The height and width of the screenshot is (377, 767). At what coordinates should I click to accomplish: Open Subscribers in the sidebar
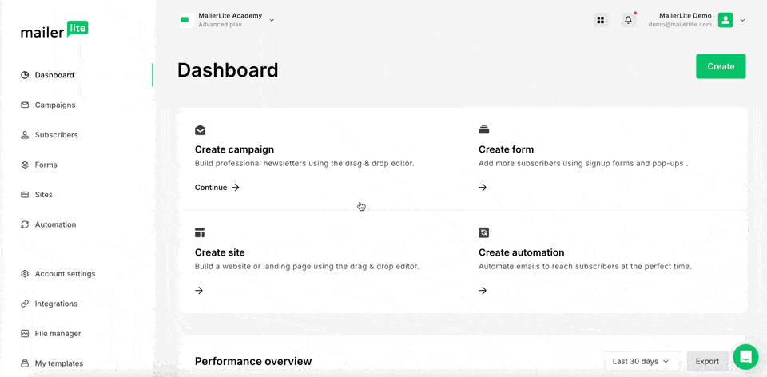click(56, 135)
